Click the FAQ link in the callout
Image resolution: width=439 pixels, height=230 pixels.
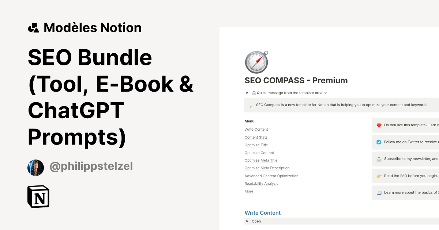coord(404,176)
